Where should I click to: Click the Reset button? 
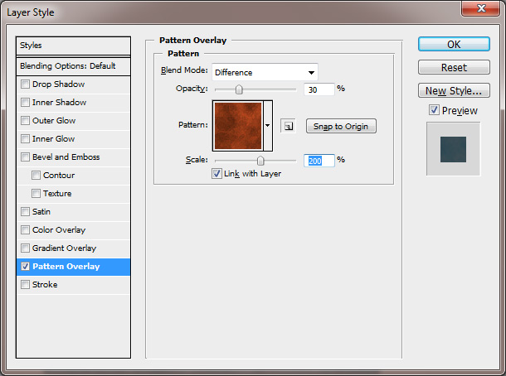tap(454, 67)
